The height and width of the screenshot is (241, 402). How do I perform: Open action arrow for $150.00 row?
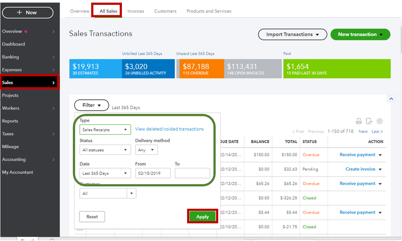(380, 155)
